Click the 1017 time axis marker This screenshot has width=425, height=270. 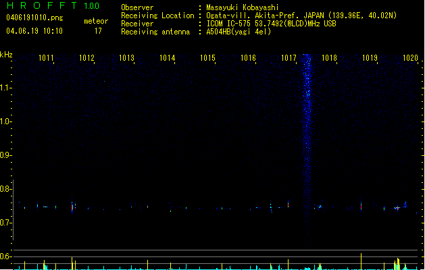click(x=289, y=58)
